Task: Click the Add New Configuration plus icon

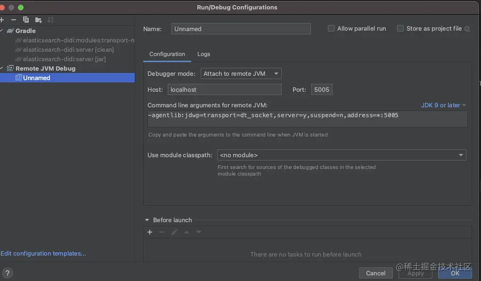Action: [2, 20]
